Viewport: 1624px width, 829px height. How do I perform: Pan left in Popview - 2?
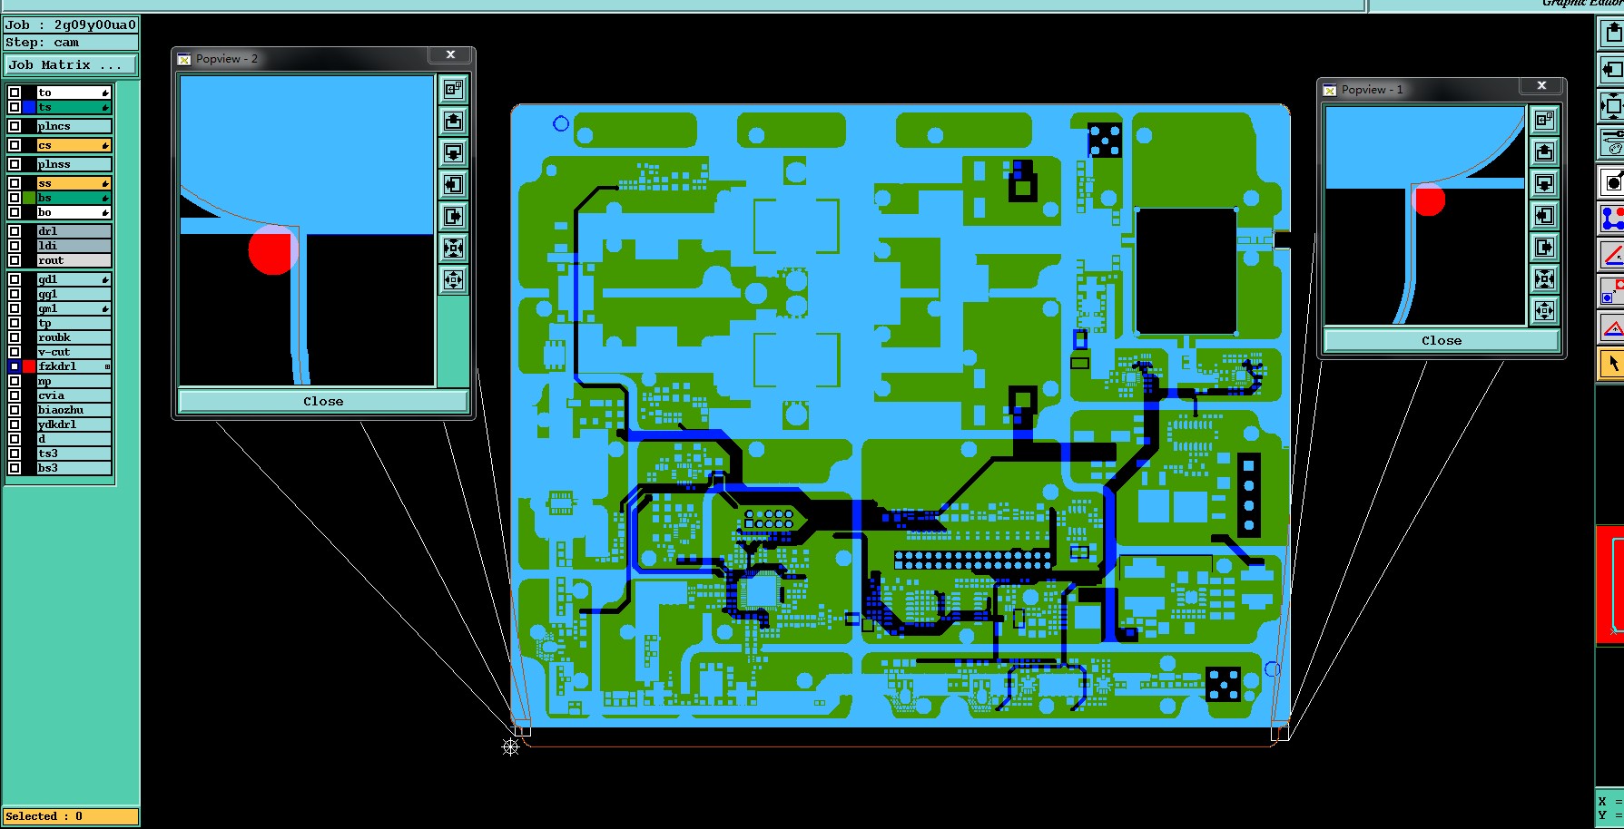point(453,184)
